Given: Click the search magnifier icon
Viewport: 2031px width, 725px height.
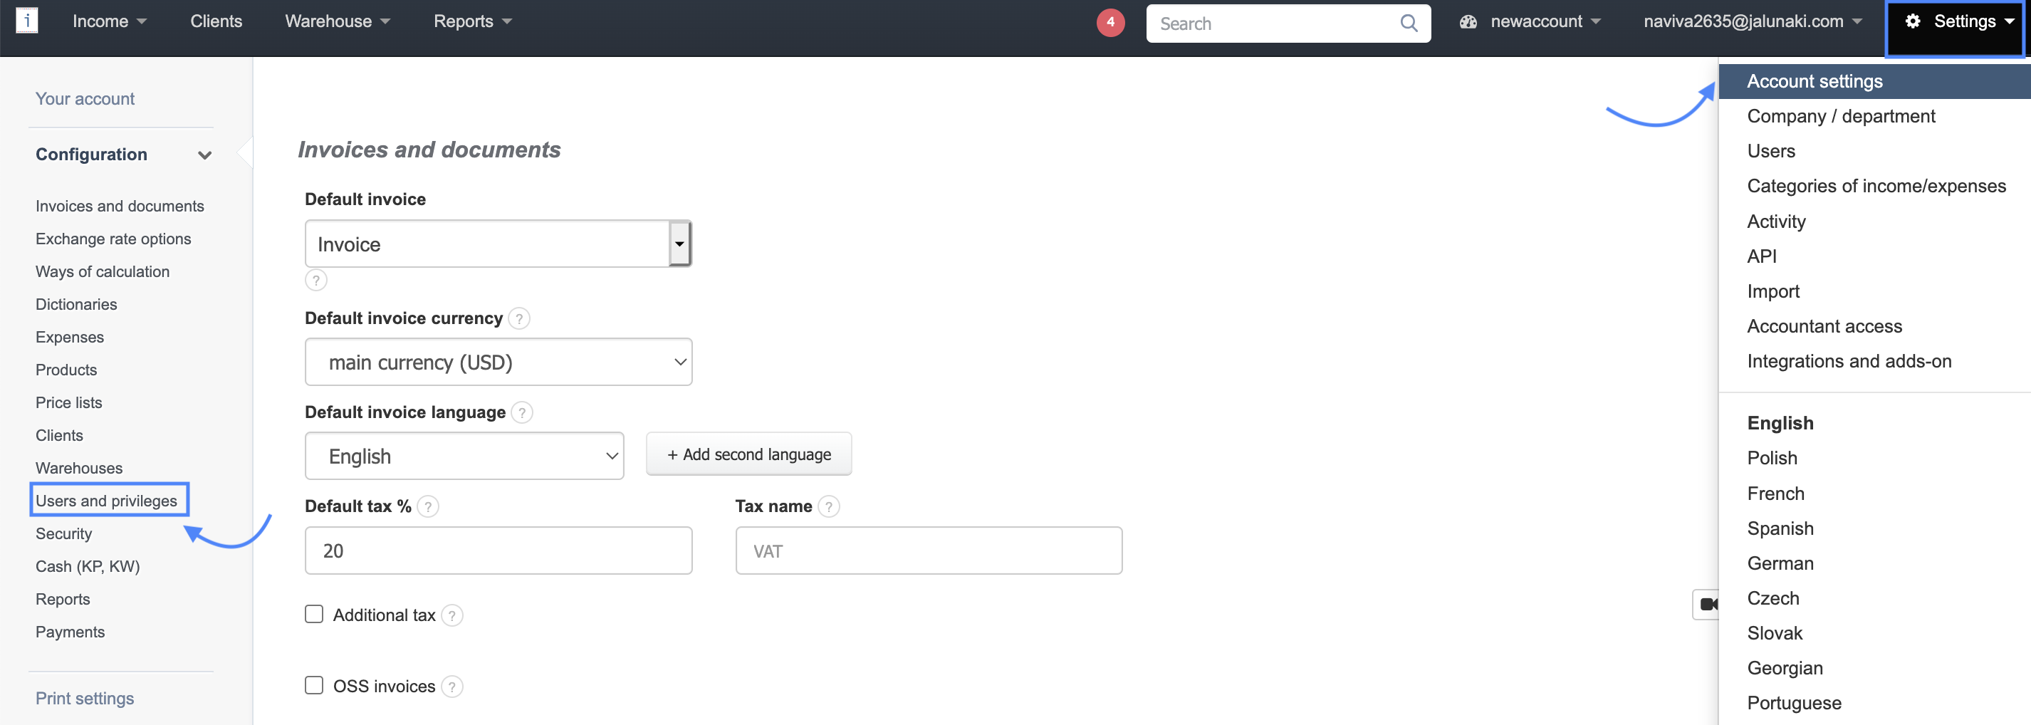Looking at the screenshot, I should point(1408,24).
